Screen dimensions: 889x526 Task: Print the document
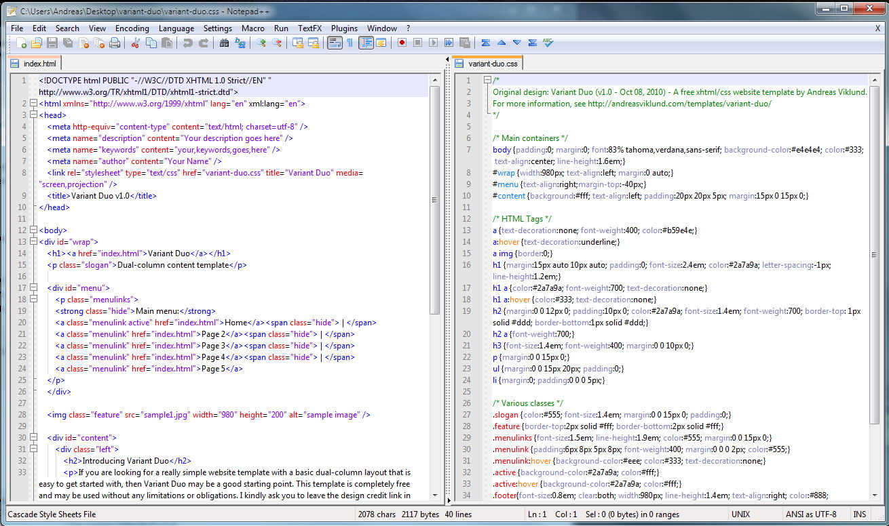[114, 42]
